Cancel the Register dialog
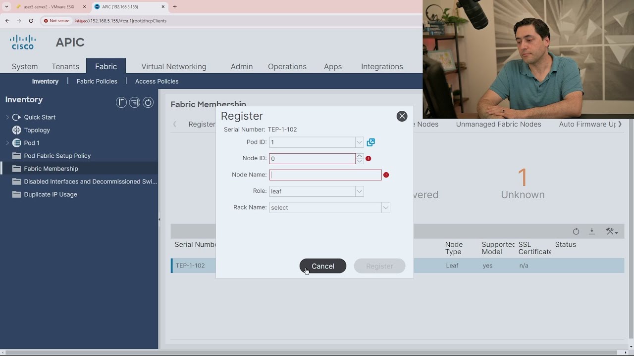 (322, 266)
